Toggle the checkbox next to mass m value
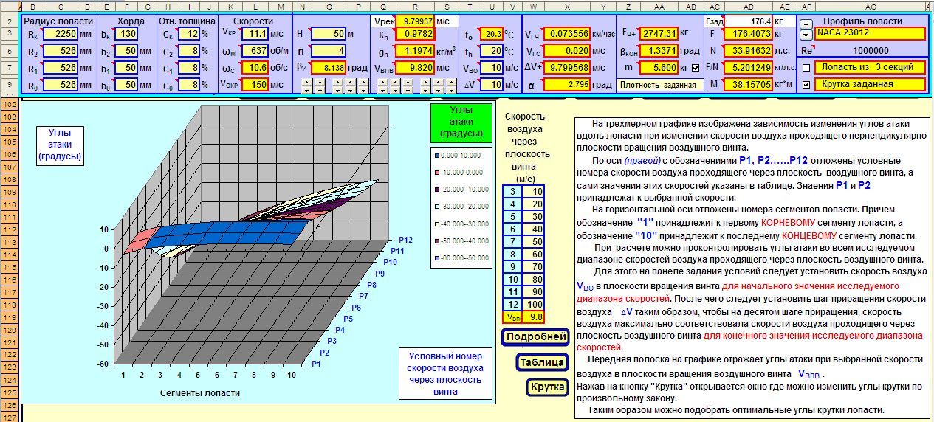Viewport: 934px width, 422px height. 695,67
